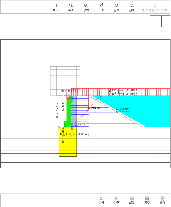This screenshot has width=171, height=207.
Task: Select the 확대 zoom-in tool
Action: pos(55,8)
